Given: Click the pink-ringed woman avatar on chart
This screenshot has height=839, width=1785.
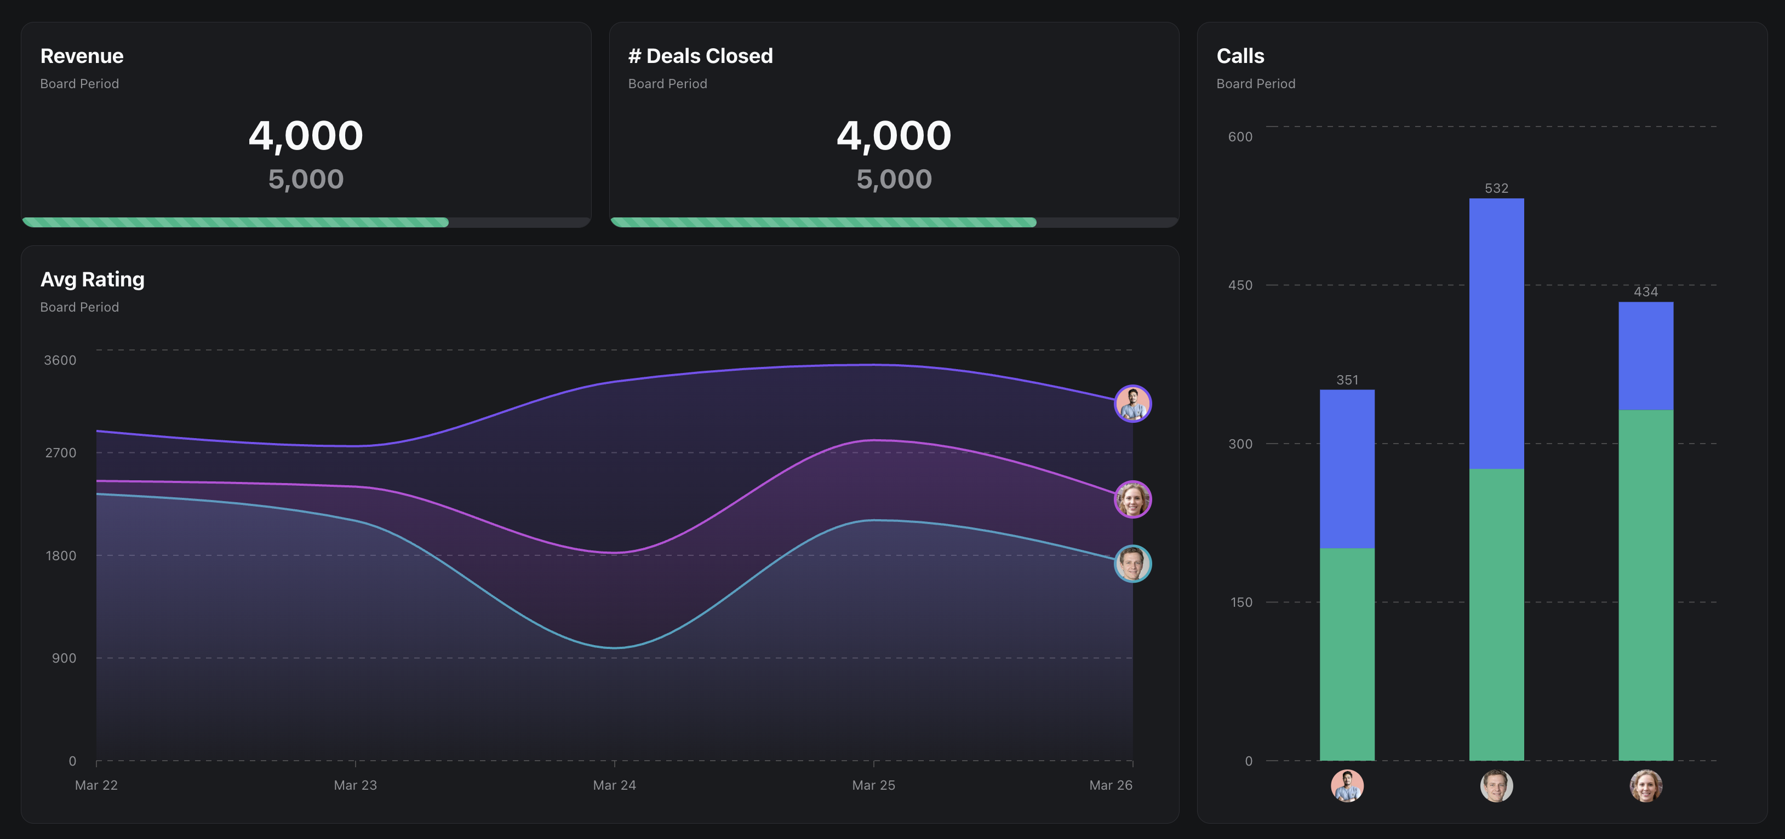Looking at the screenshot, I should pos(1132,499).
